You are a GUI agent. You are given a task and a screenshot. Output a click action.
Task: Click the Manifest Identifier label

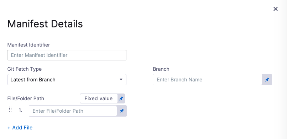tap(28, 45)
